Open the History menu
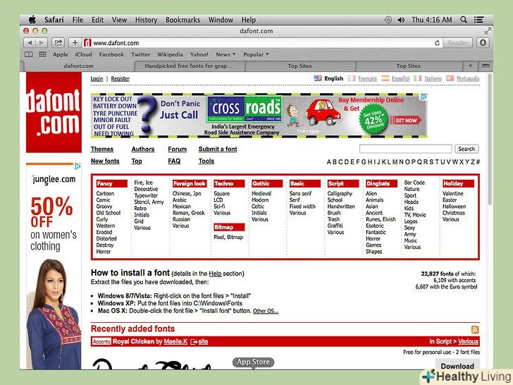The image size is (513, 385). (146, 20)
